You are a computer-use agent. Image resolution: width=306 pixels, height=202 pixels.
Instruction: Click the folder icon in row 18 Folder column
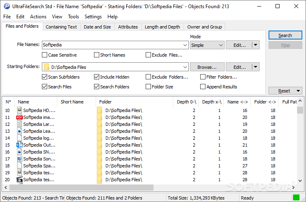pos(99,166)
